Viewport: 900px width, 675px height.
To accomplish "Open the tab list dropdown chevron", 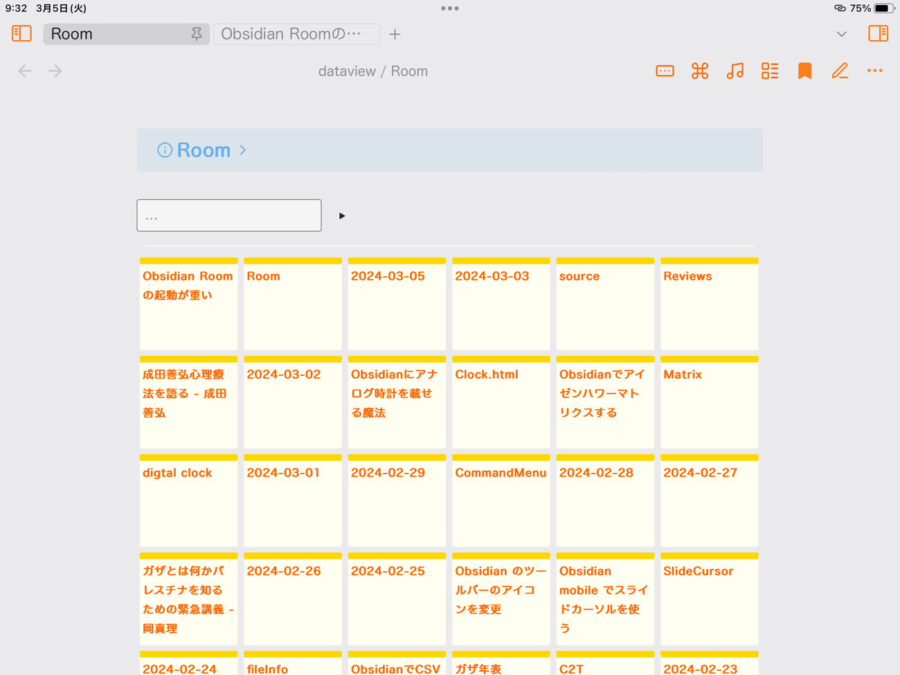I will click(x=841, y=34).
